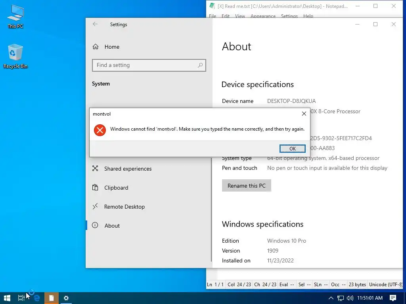Click the Shared experiences icon
Viewport: 406px width, 304px height.
click(x=95, y=169)
